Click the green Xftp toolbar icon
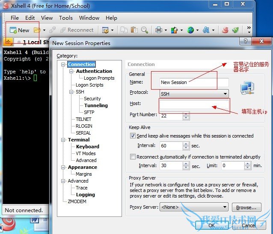This screenshot has height=234, width=273. 235,30
